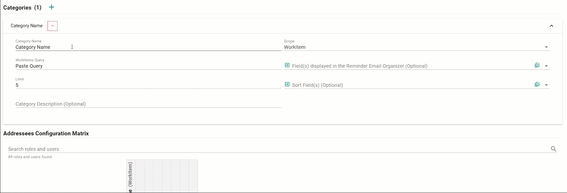Expand the Reminder Email Organizer fields dropdown arrow
Image resolution: width=567 pixels, height=193 pixels.
pyautogui.click(x=546, y=66)
